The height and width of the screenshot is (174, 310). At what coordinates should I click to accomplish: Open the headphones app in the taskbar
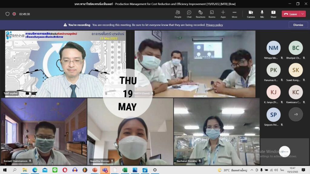coord(75,170)
